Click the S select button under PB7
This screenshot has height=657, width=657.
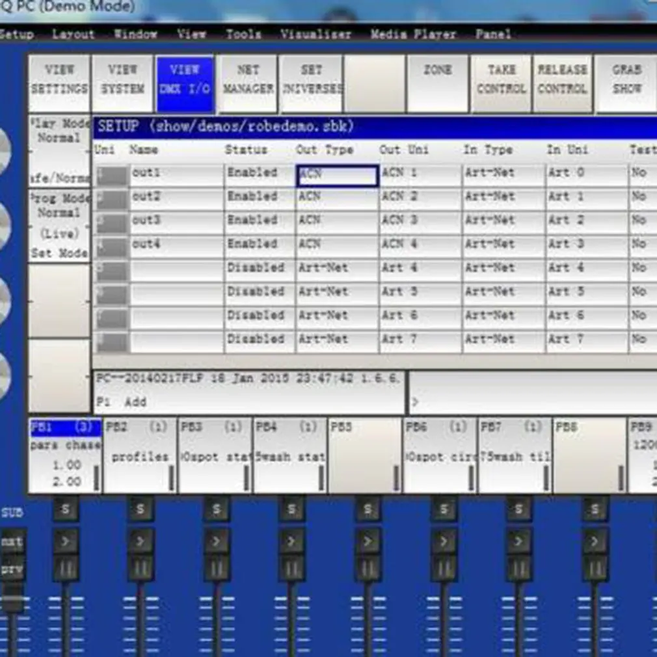[x=518, y=509]
